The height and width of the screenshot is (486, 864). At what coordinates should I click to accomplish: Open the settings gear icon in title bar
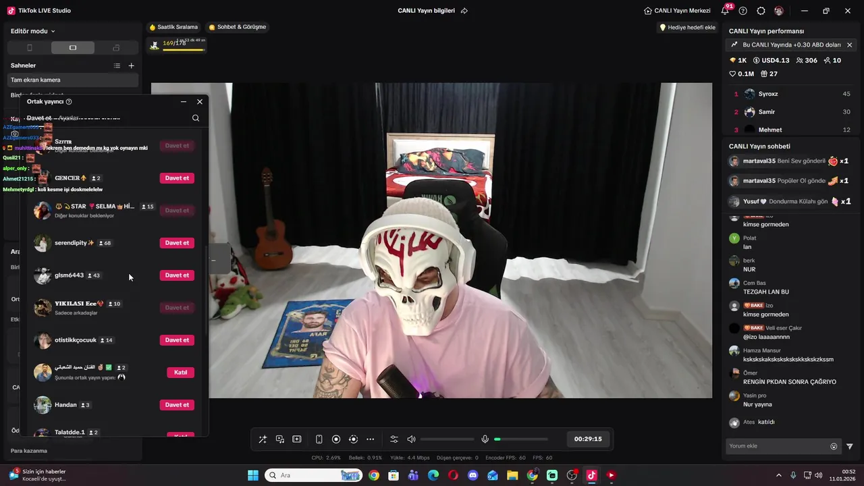(761, 11)
